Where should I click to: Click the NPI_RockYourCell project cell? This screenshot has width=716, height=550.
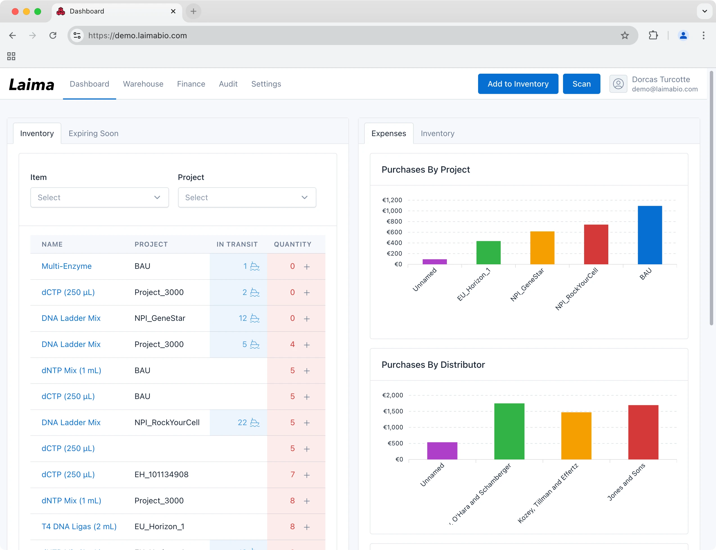[x=167, y=422]
